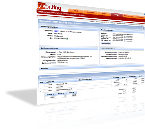This screenshot has height=129, width=145.
Task: Click the 'Beleg wandeln' button
Action: coord(106,43)
